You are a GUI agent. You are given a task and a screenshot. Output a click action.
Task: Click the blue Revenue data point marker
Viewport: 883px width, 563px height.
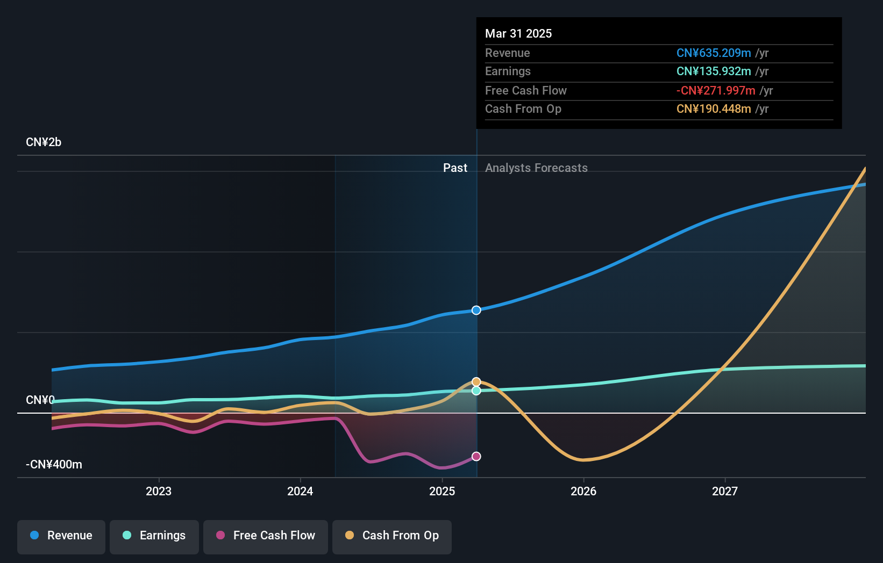pyautogui.click(x=476, y=310)
